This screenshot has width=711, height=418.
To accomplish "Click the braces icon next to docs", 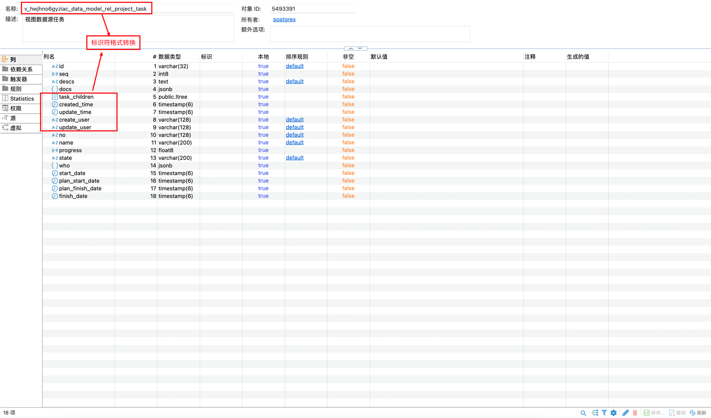I will click(55, 89).
